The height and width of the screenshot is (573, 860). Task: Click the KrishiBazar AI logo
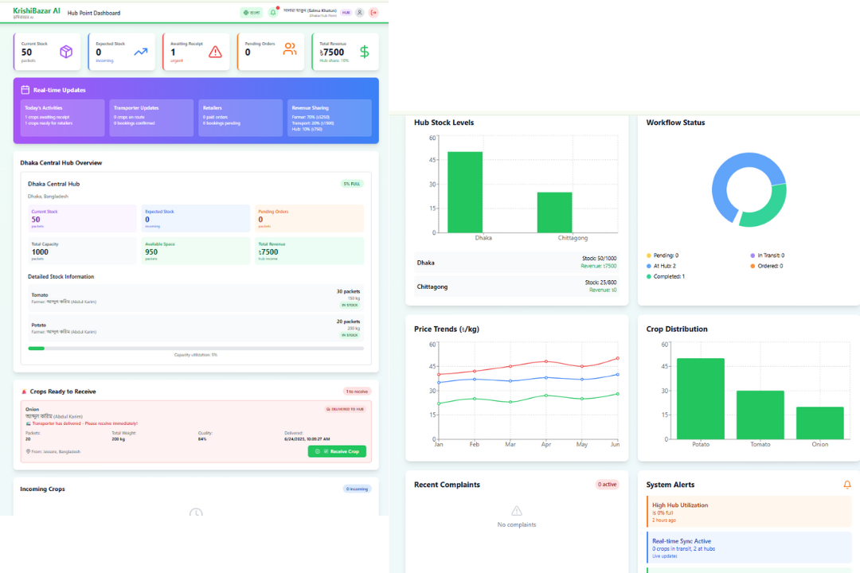coord(36,13)
